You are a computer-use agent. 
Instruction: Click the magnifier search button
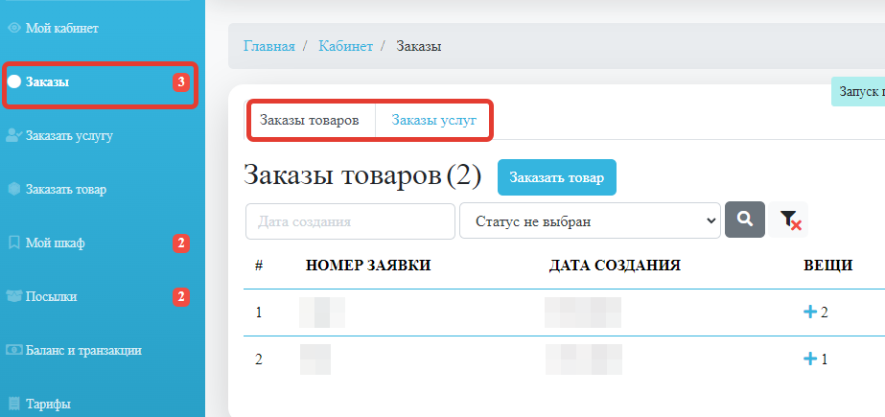[x=745, y=220]
